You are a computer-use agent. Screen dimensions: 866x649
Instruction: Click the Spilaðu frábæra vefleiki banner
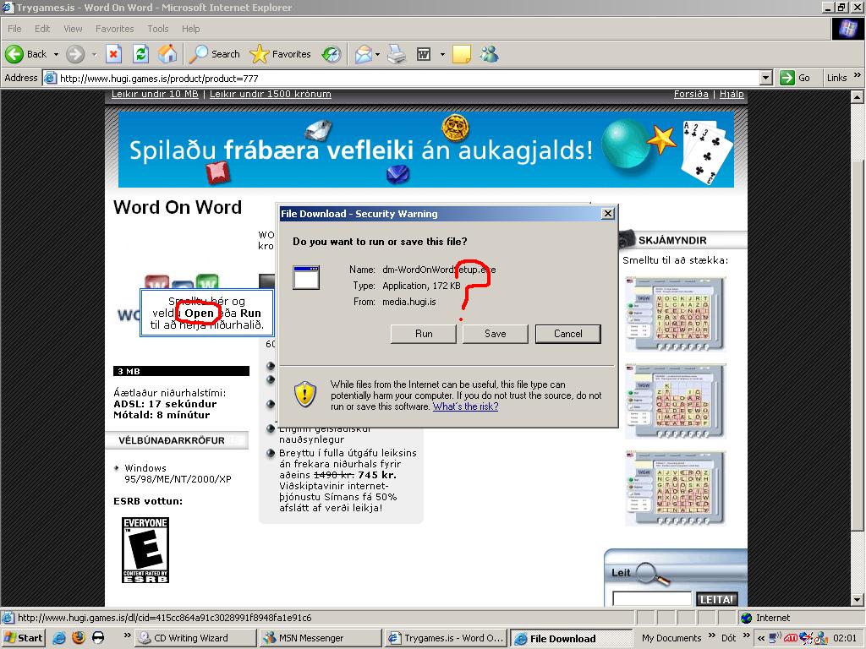coord(426,149)
